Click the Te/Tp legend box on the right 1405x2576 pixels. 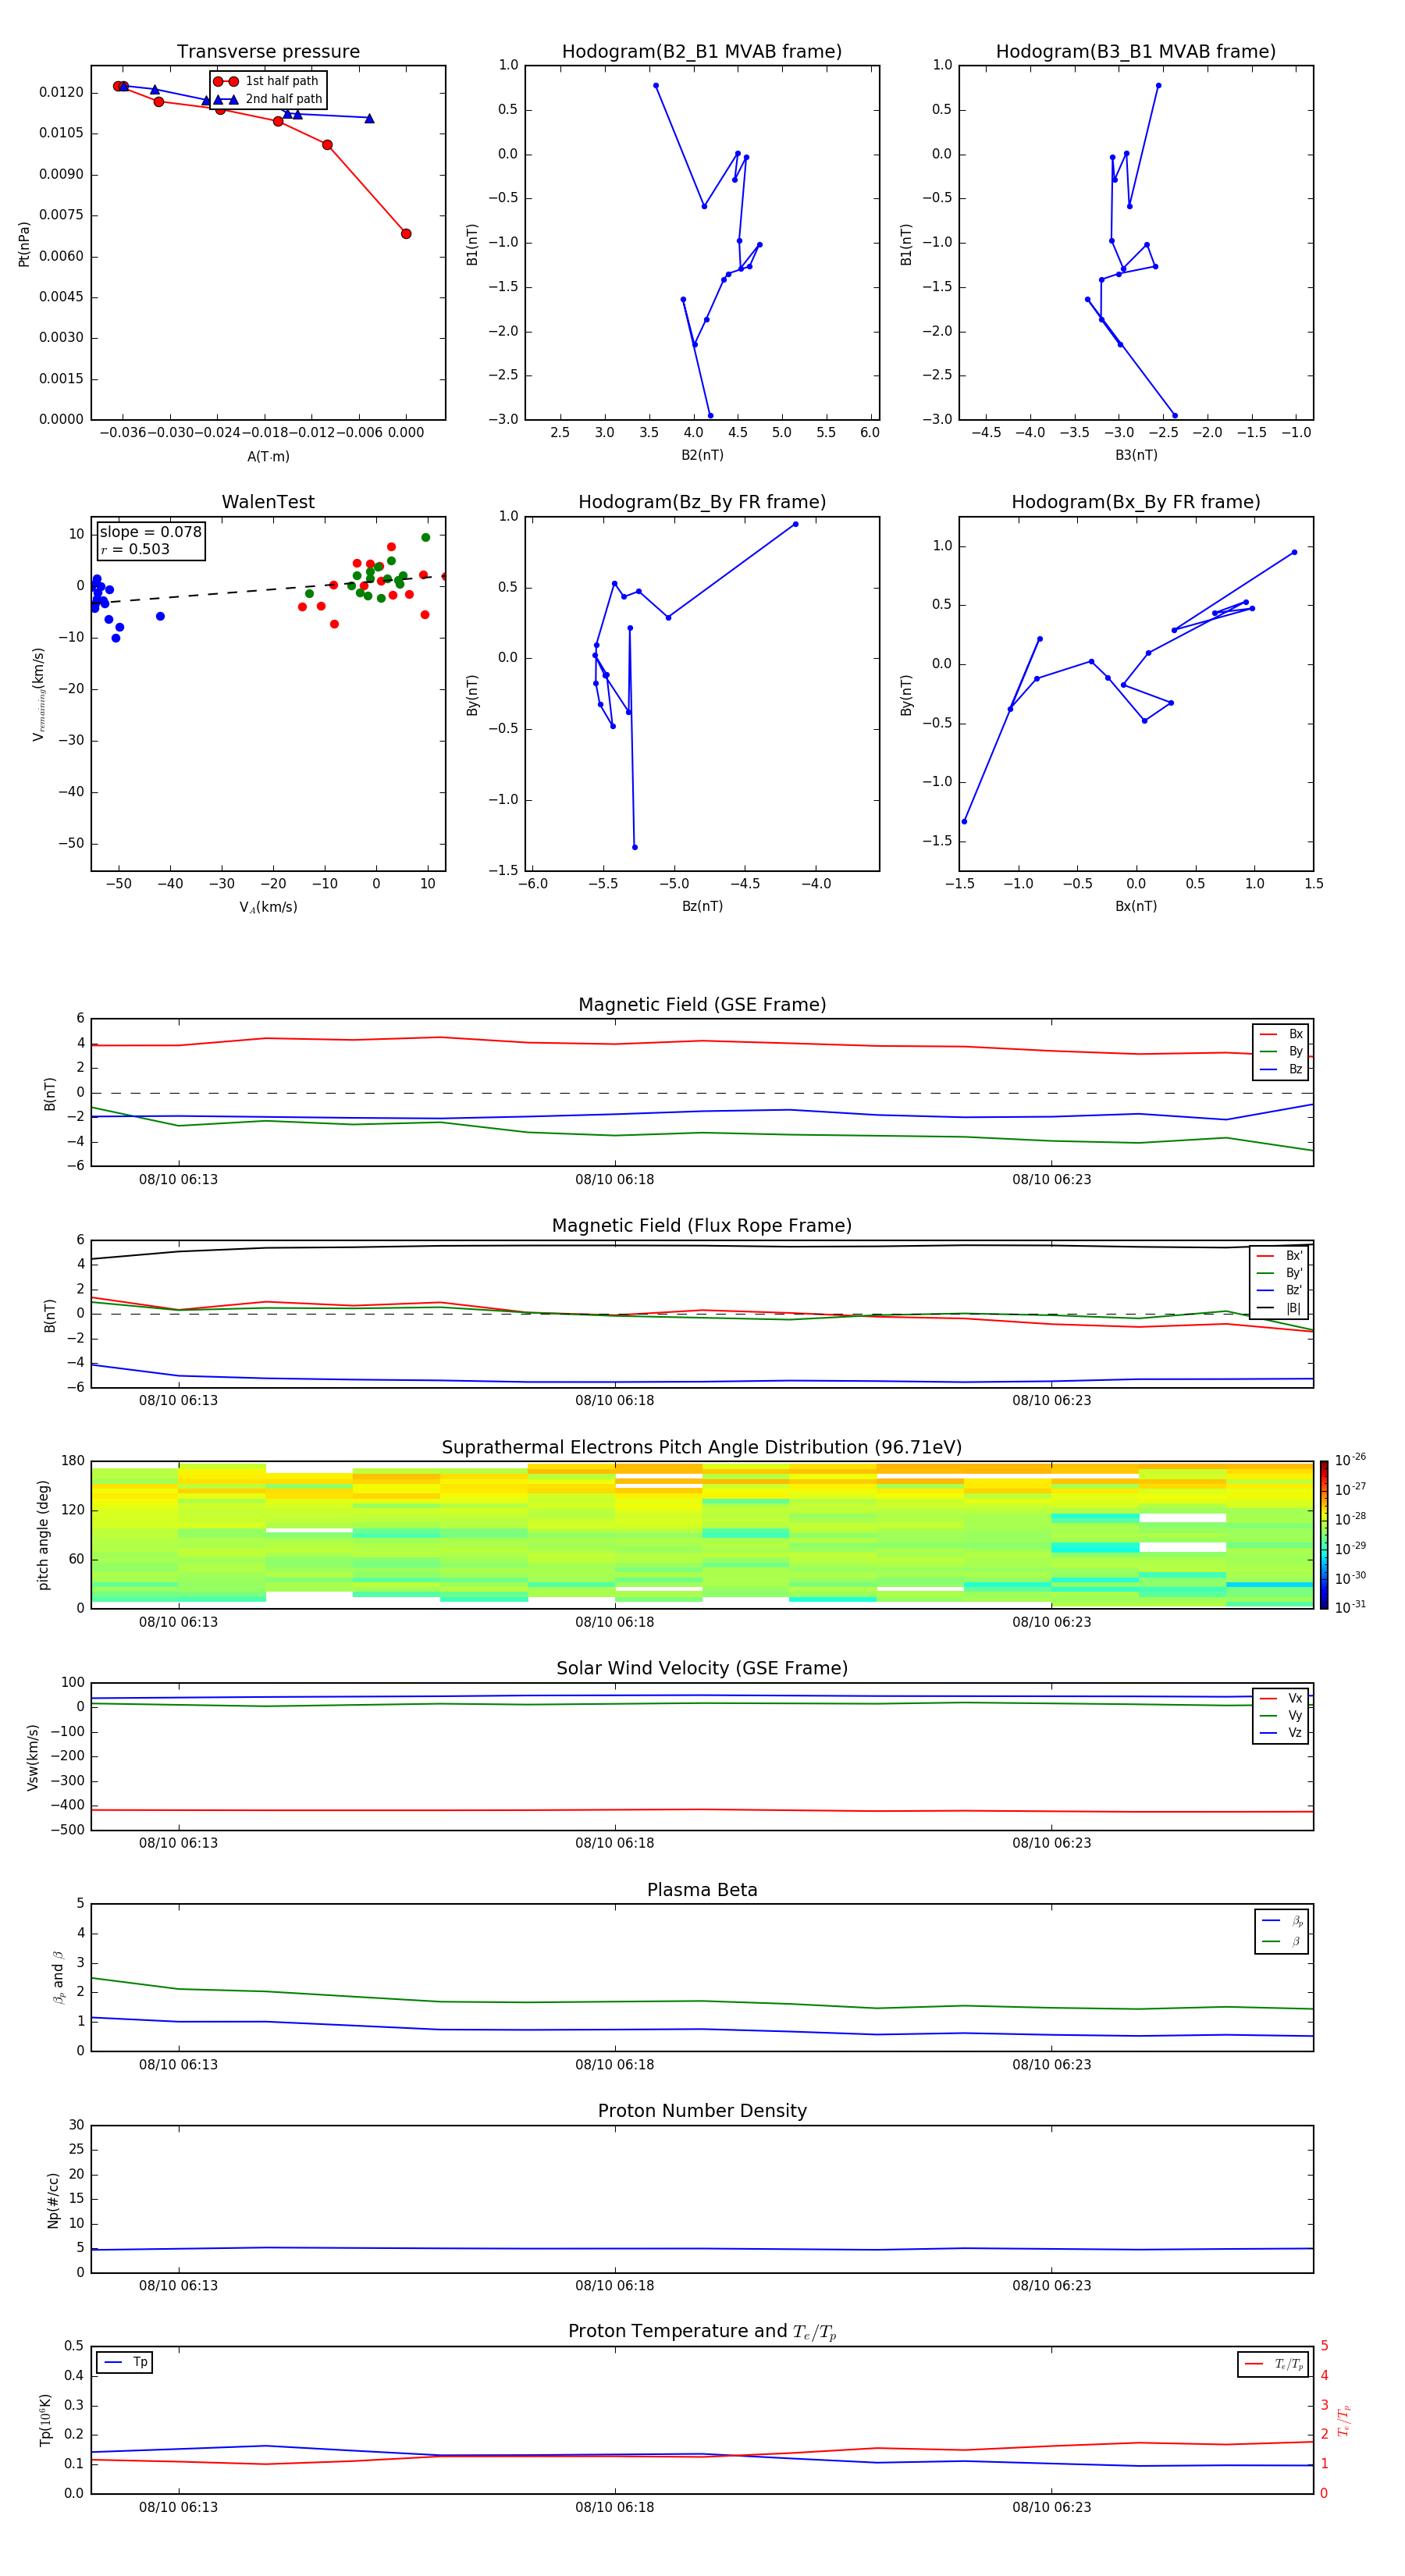1274,2364
